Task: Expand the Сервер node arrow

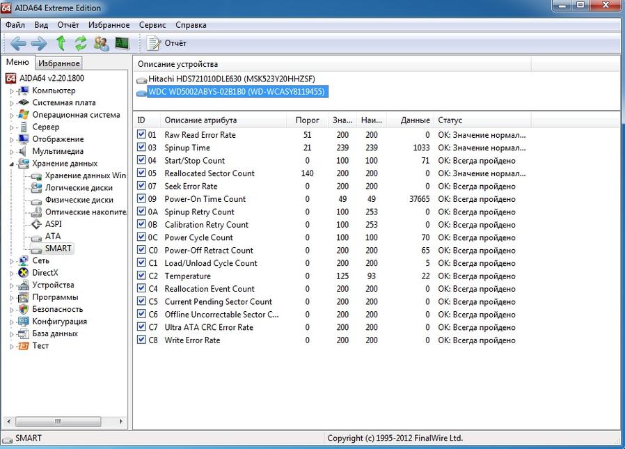Action: [12, 127]
